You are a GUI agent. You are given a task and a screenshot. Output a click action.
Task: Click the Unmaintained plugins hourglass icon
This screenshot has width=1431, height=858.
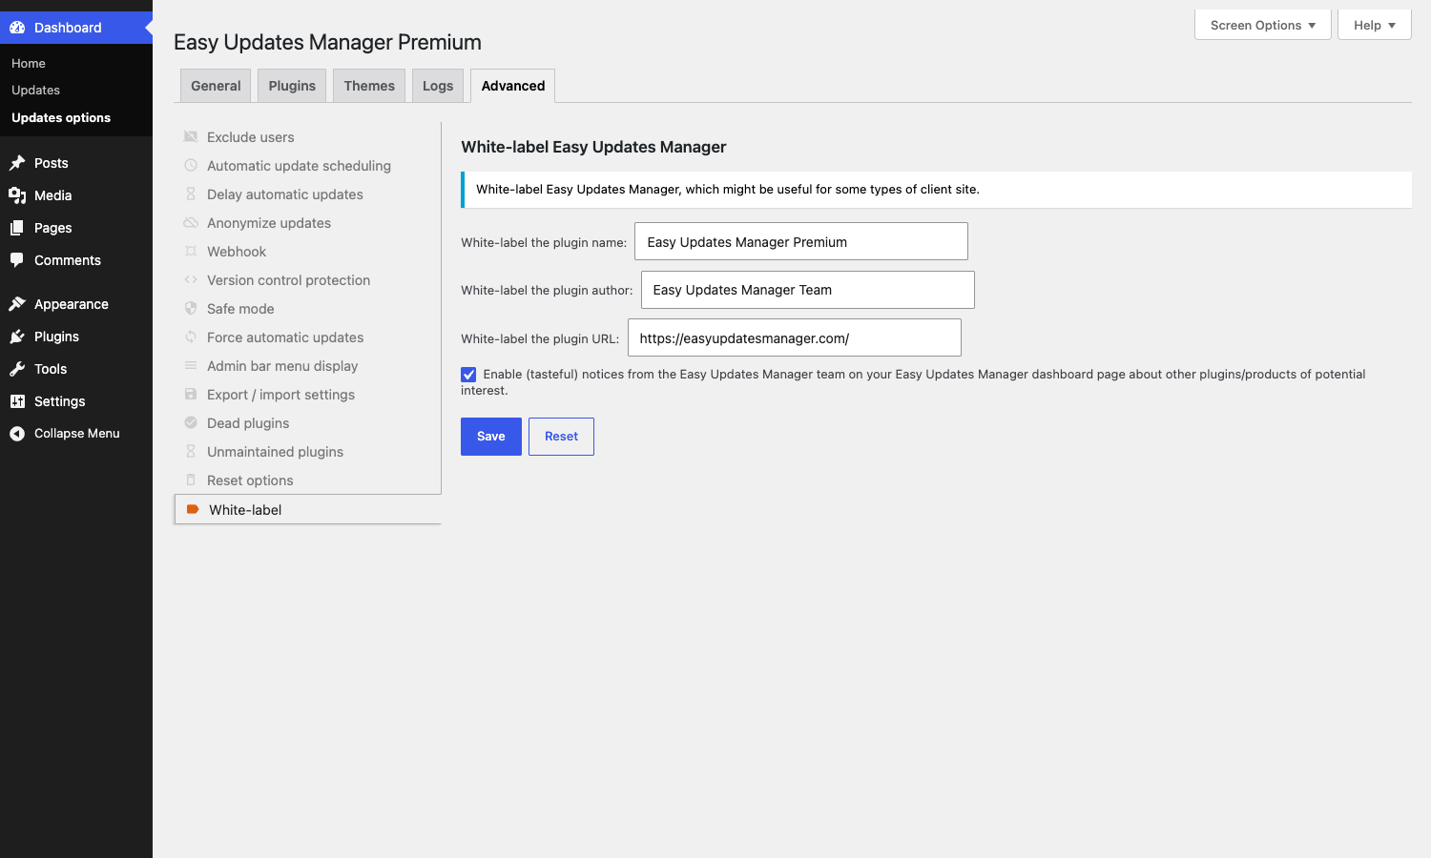[x=191, y=451]
